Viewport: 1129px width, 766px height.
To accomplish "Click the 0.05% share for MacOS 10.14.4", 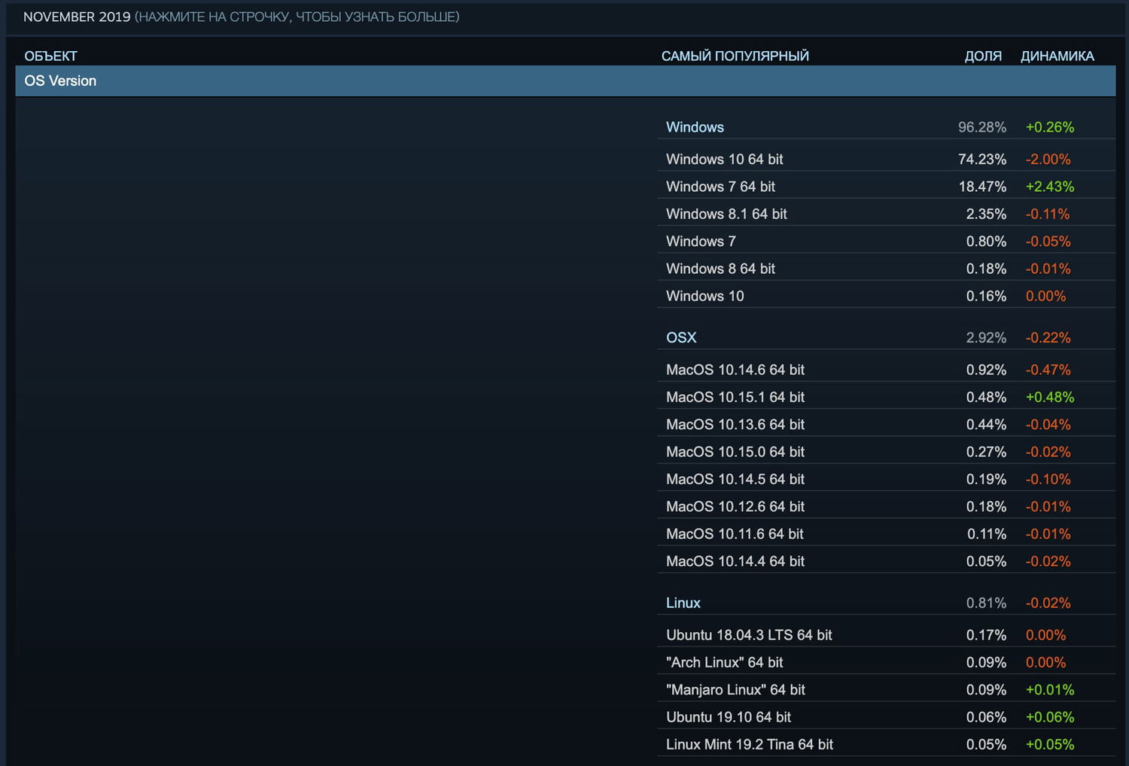I will click(x=986, y=561).
